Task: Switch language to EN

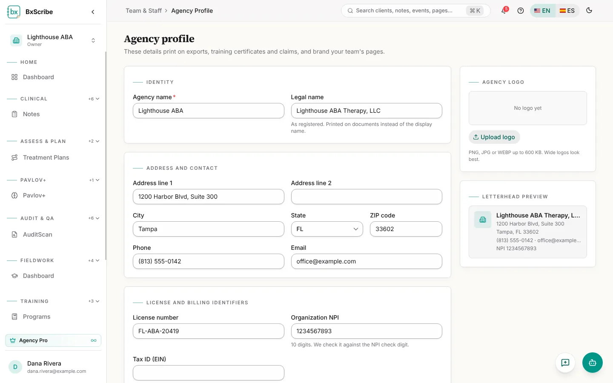Action: pos(542,11)
